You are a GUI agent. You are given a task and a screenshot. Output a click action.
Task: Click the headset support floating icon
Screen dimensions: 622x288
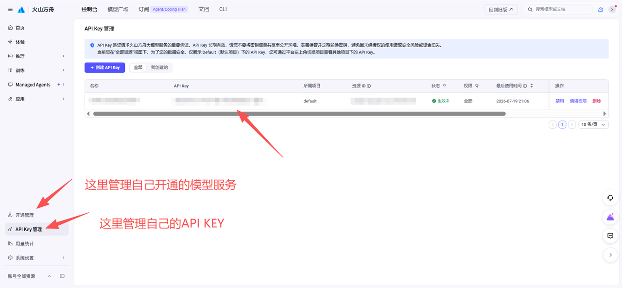tap(610, 198)
